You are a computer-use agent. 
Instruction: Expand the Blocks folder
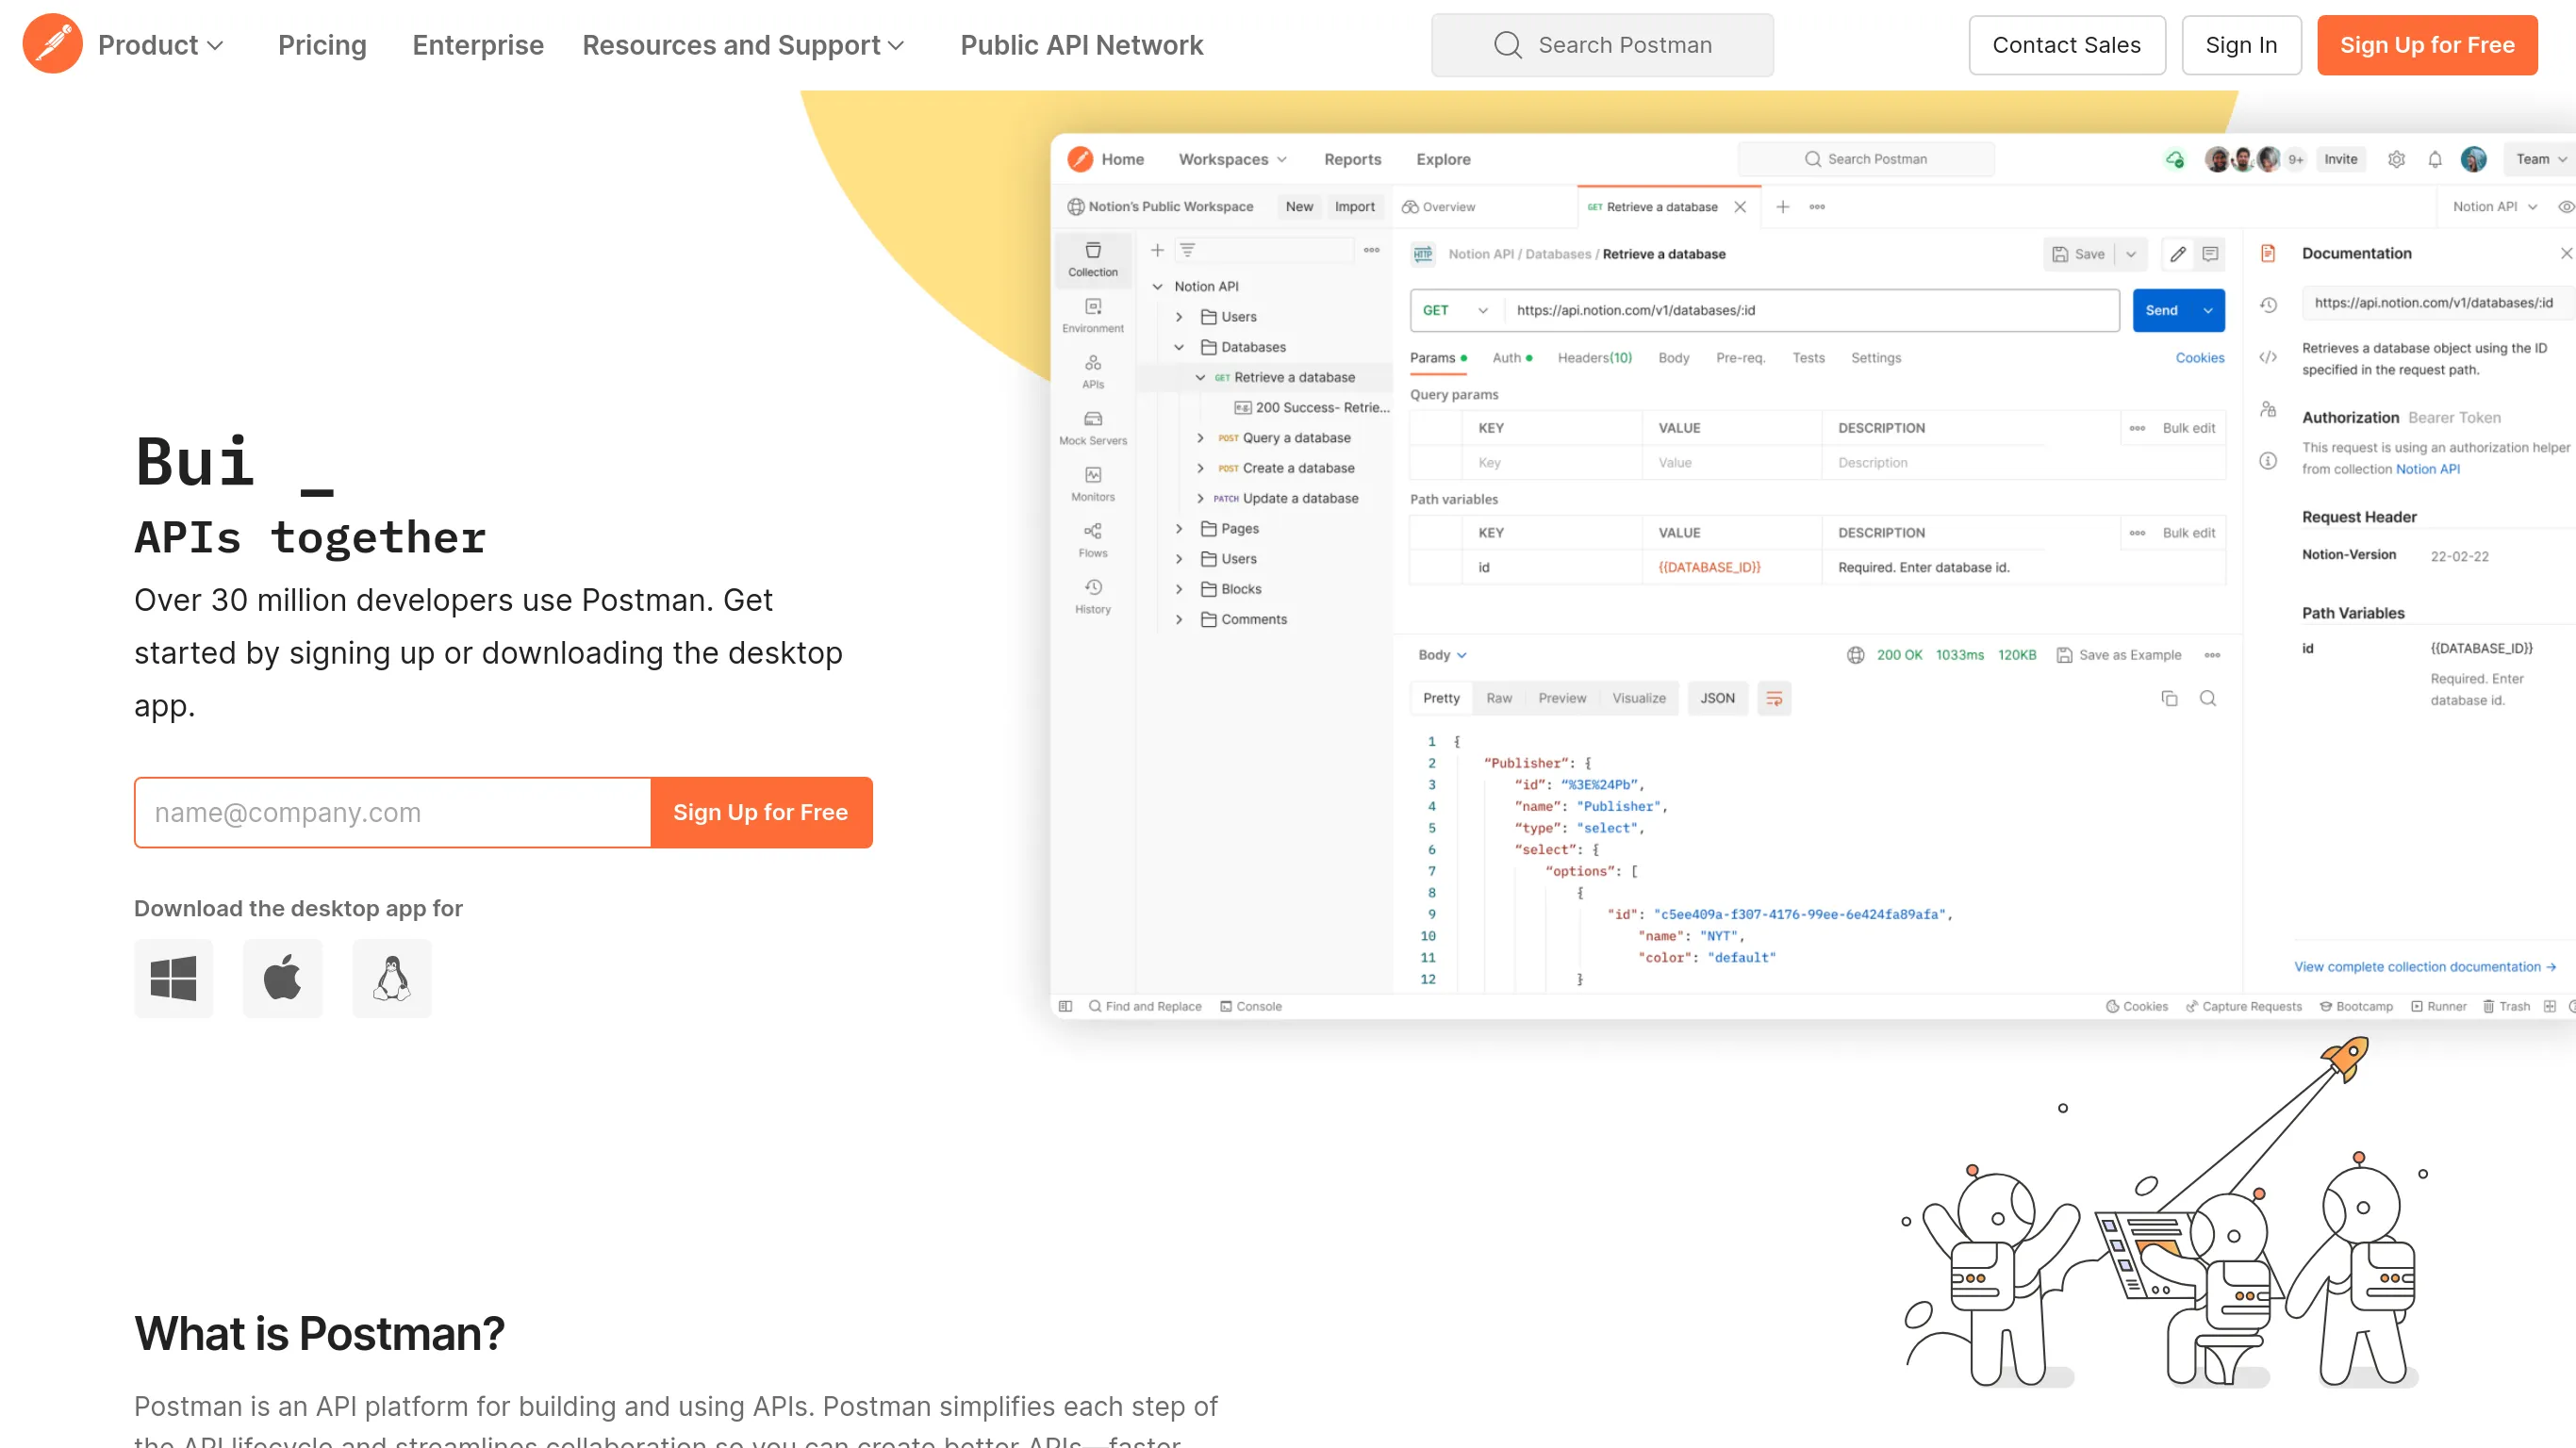tap(1179, 589)
